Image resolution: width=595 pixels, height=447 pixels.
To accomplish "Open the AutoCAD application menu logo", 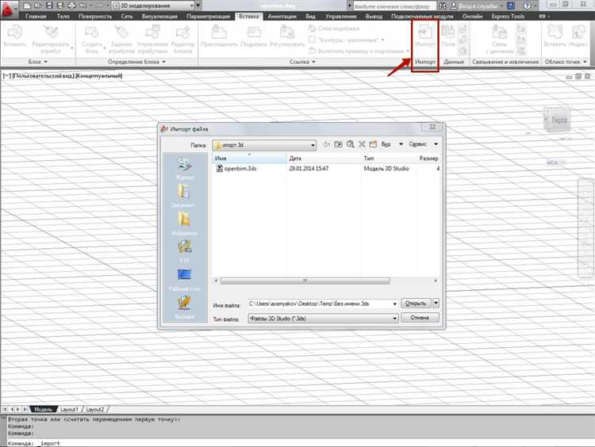I will coord(8,9).
